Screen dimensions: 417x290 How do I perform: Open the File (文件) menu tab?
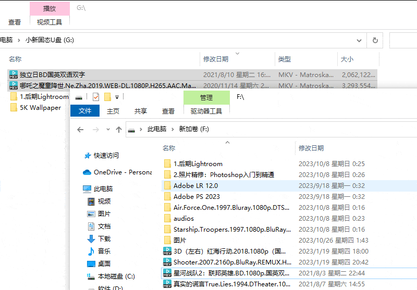tap(85, 111)
